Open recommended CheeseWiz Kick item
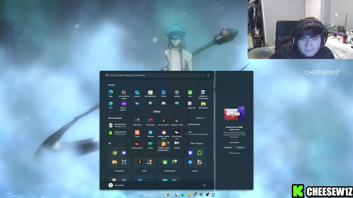353x198 pixels. click(117, 133)
